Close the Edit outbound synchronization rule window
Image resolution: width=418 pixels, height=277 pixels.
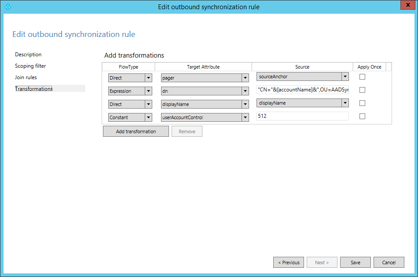point(407,5)
